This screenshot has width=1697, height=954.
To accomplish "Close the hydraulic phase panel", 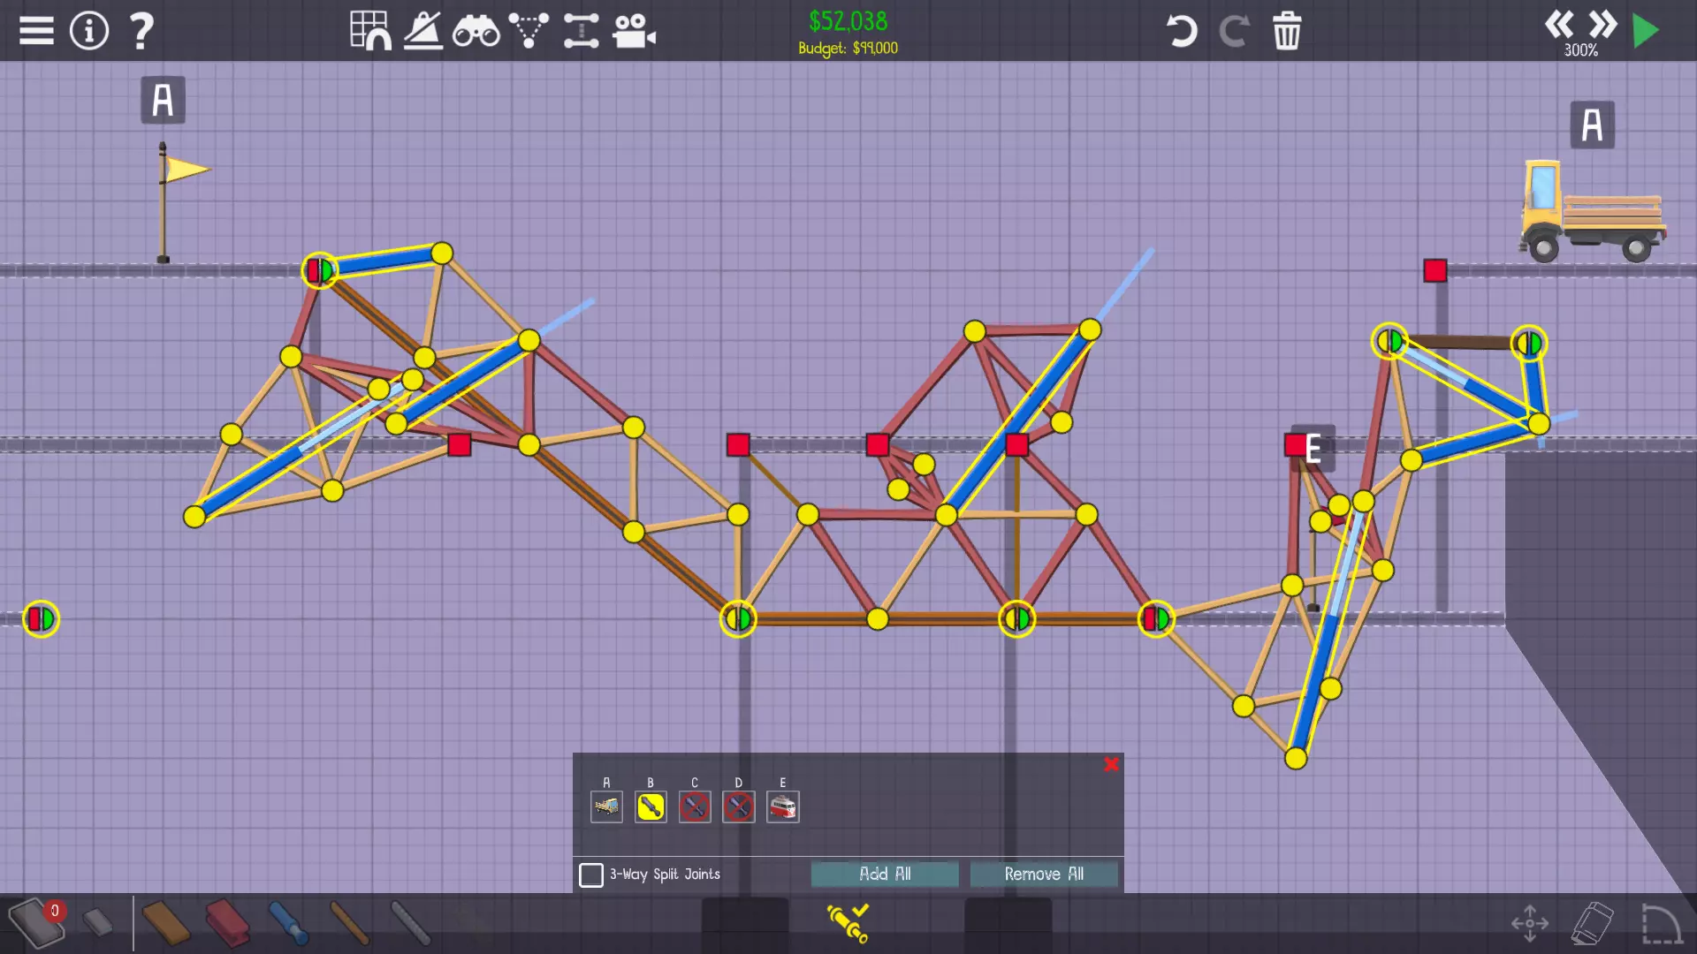I will [1111, 765].
